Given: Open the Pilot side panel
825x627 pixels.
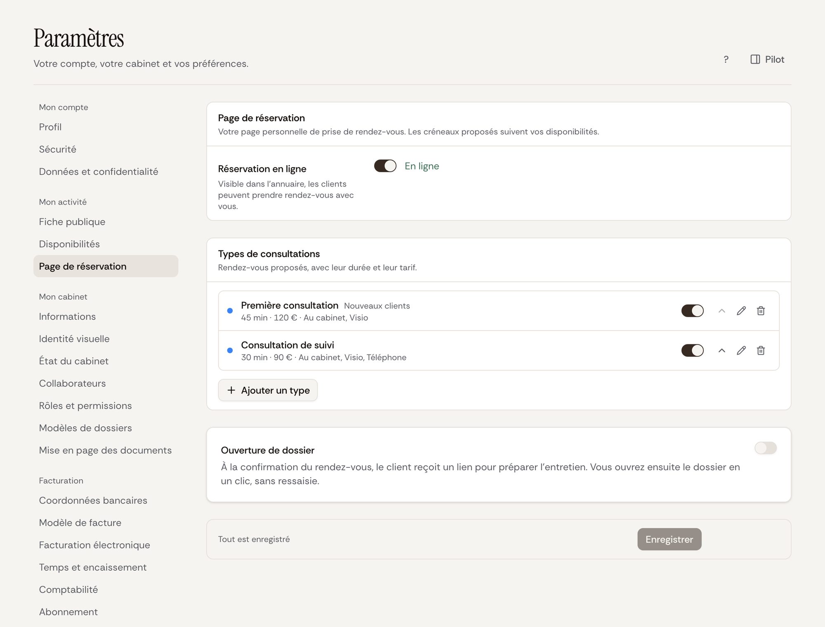Looking at the screenshot, I should point(767,59).
